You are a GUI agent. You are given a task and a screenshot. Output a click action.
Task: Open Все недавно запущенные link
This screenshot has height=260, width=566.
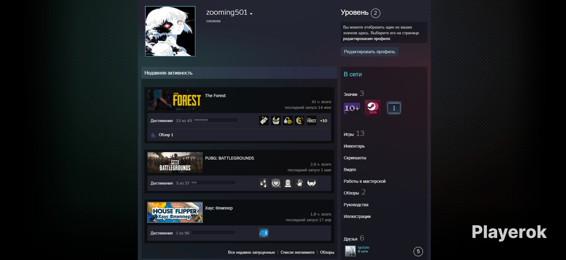pyautogui.click(x=251, y=252)
